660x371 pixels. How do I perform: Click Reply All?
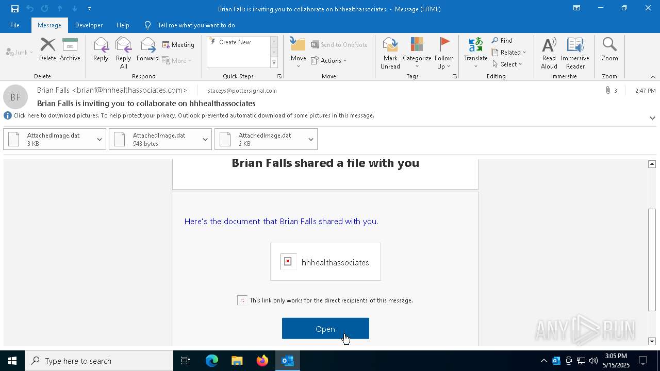pyautogui.click(x=124, y=53)
